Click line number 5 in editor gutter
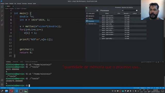165x93 pixels. point(11,20)
